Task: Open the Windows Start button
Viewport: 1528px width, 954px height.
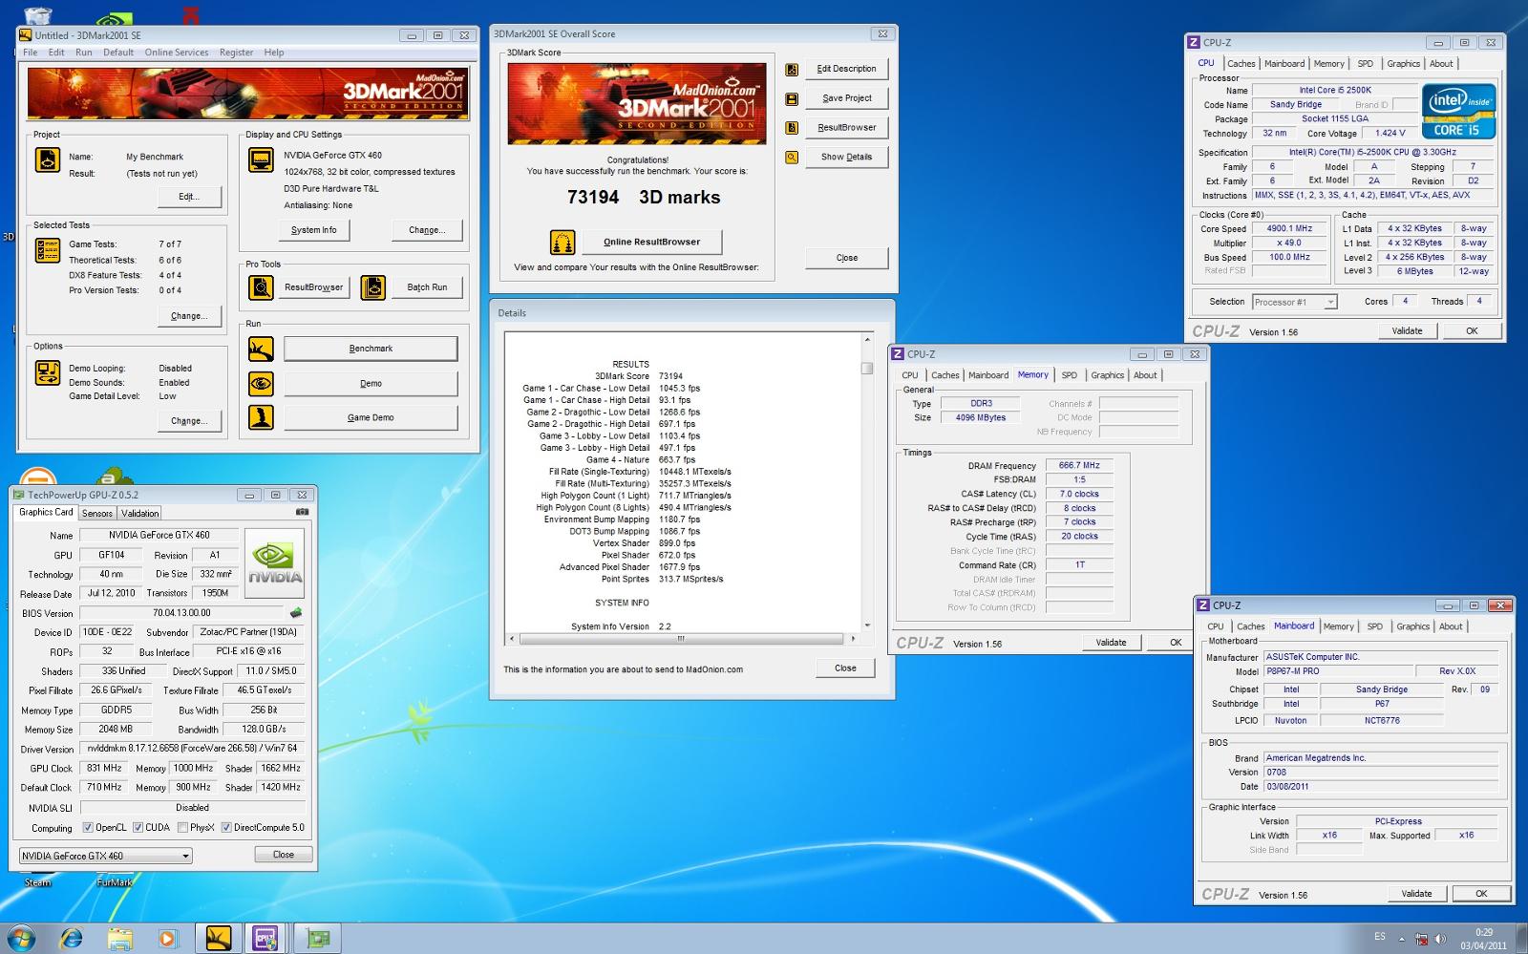Action: click(x=21, y=938)
